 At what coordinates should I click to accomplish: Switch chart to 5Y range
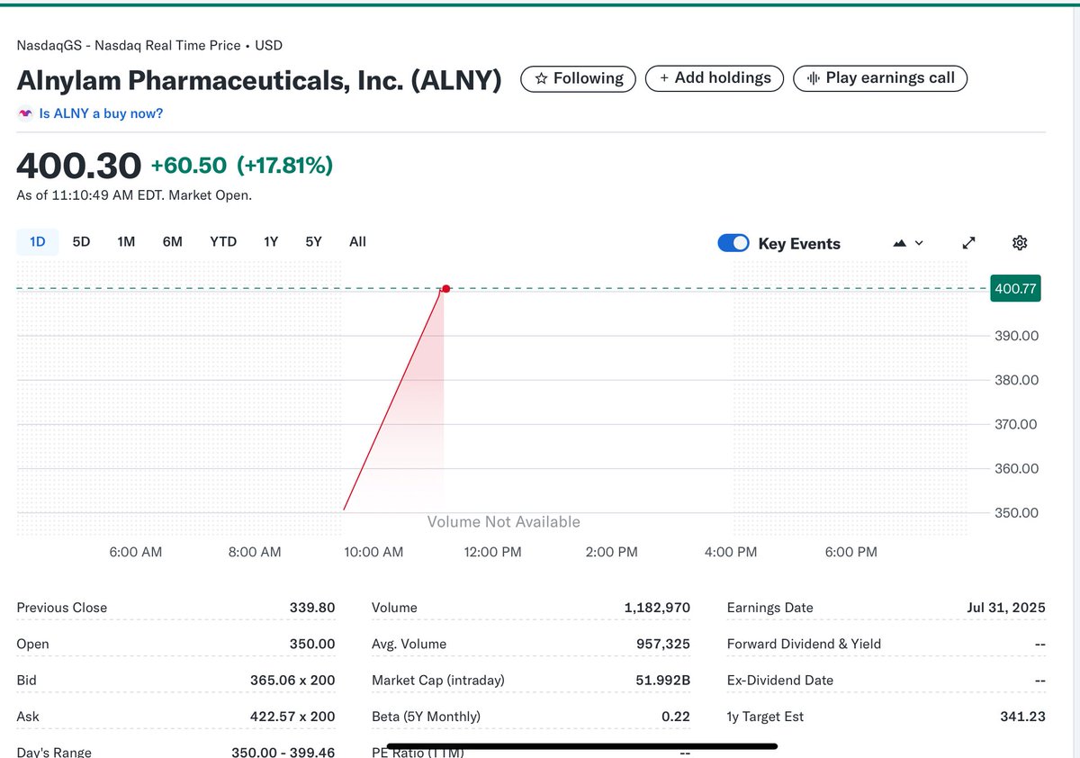pos(313,241)
